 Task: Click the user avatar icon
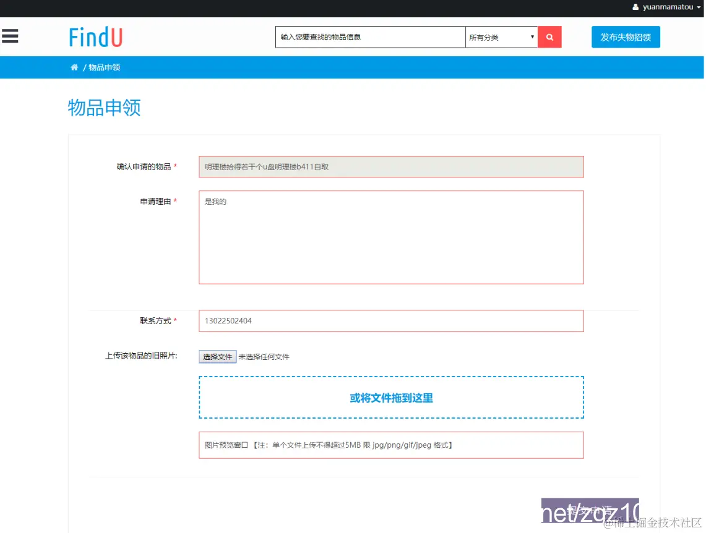click(635, 7)
